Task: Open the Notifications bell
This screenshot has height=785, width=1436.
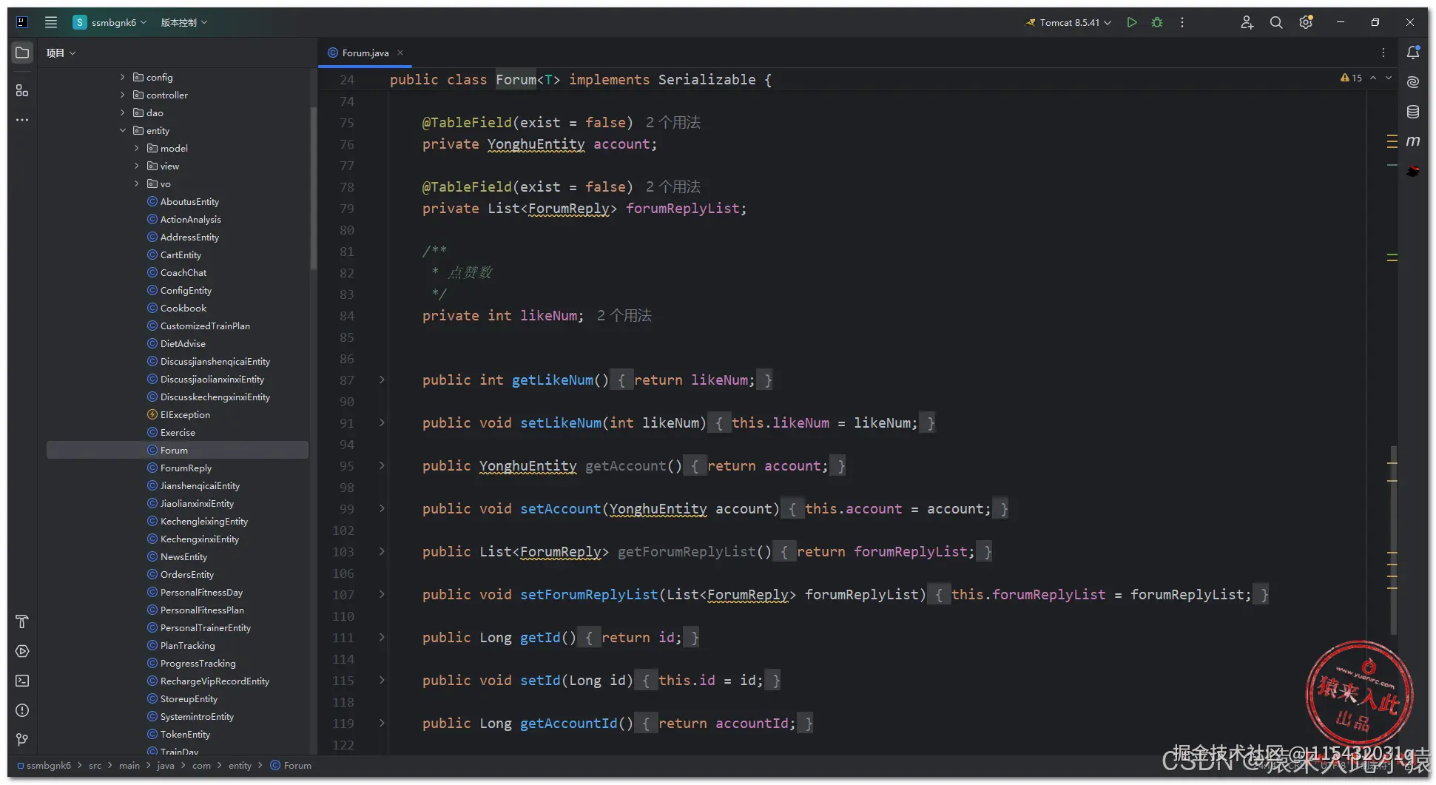Action: tap(1413, 53)
